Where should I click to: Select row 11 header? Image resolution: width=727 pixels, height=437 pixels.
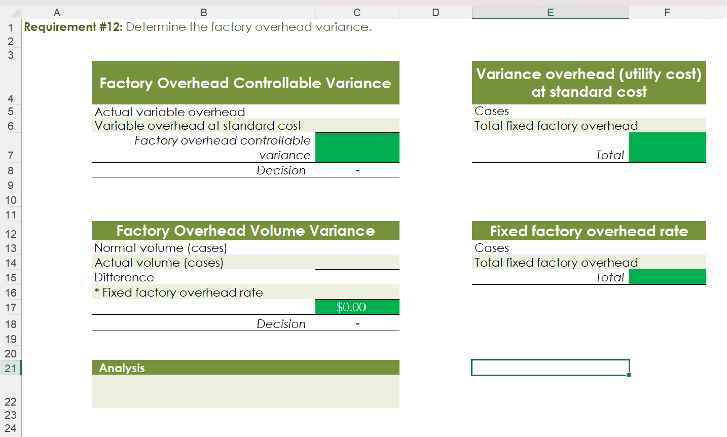point(11,214)
